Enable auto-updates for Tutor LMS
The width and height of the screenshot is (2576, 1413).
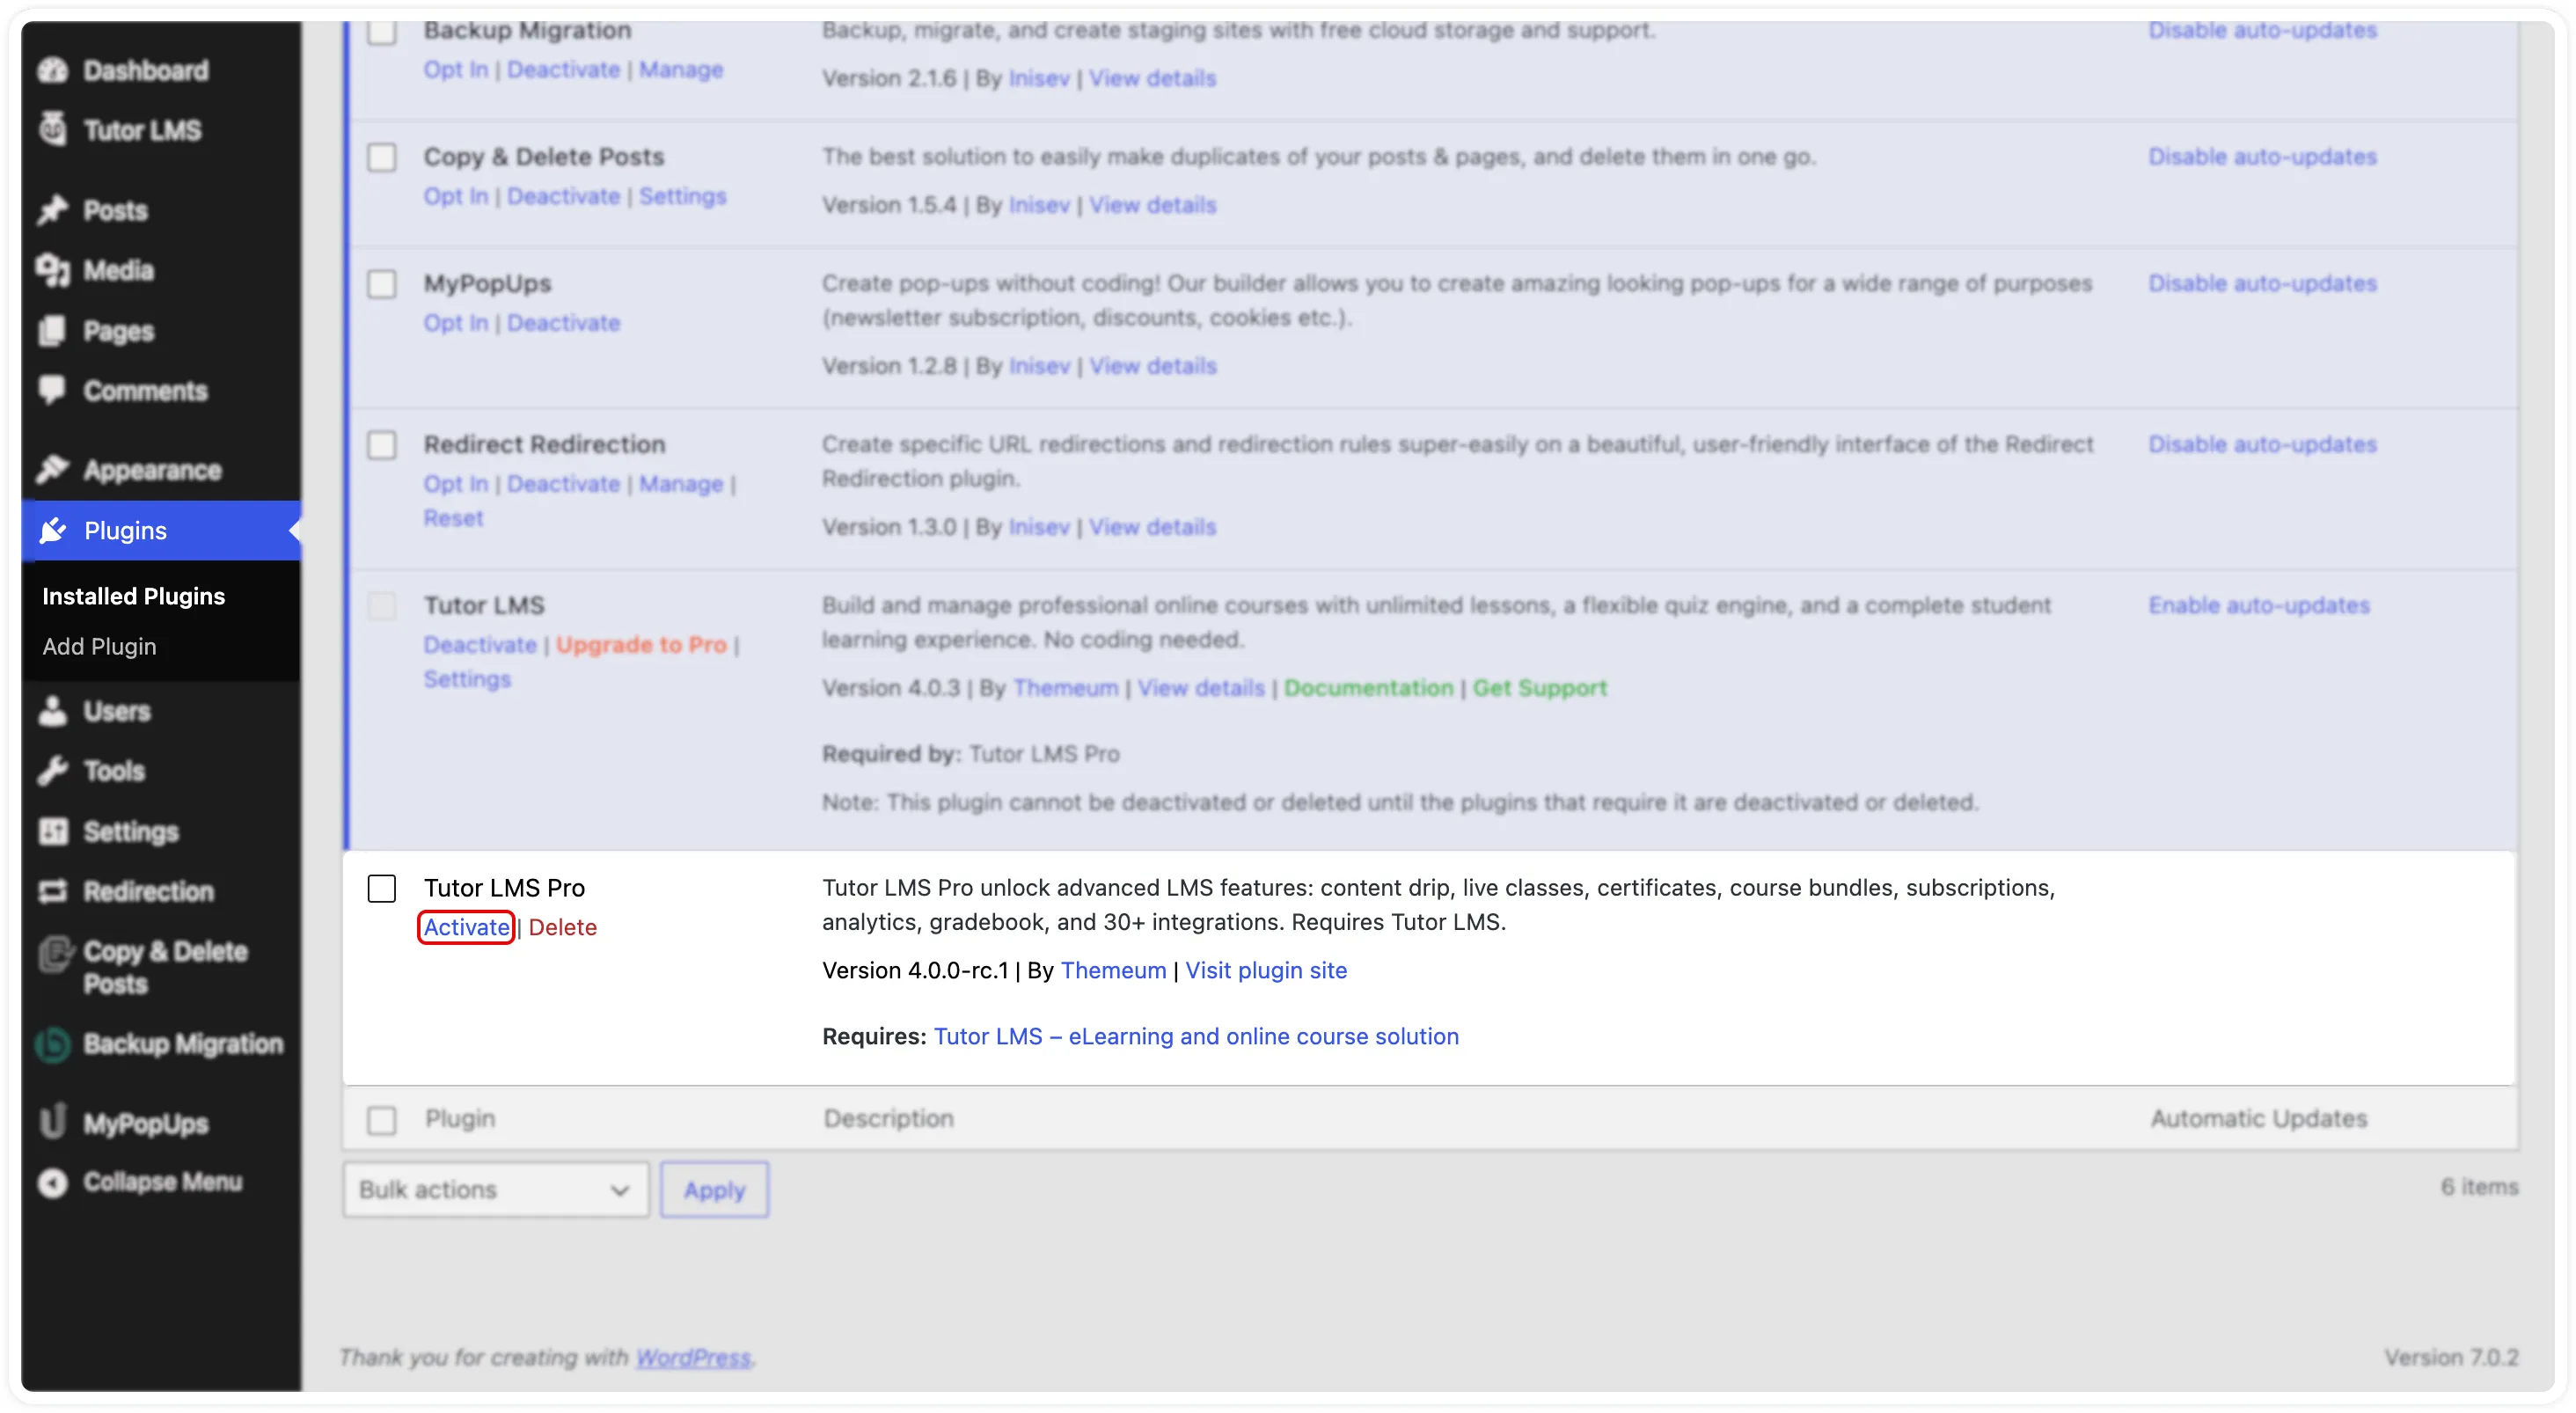pos(2259,605)
